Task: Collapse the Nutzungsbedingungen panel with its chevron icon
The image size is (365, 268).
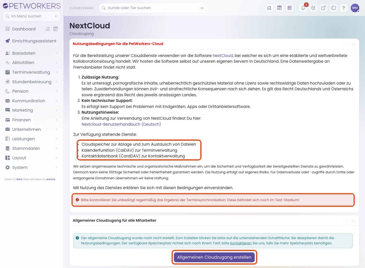Action: 346,44
